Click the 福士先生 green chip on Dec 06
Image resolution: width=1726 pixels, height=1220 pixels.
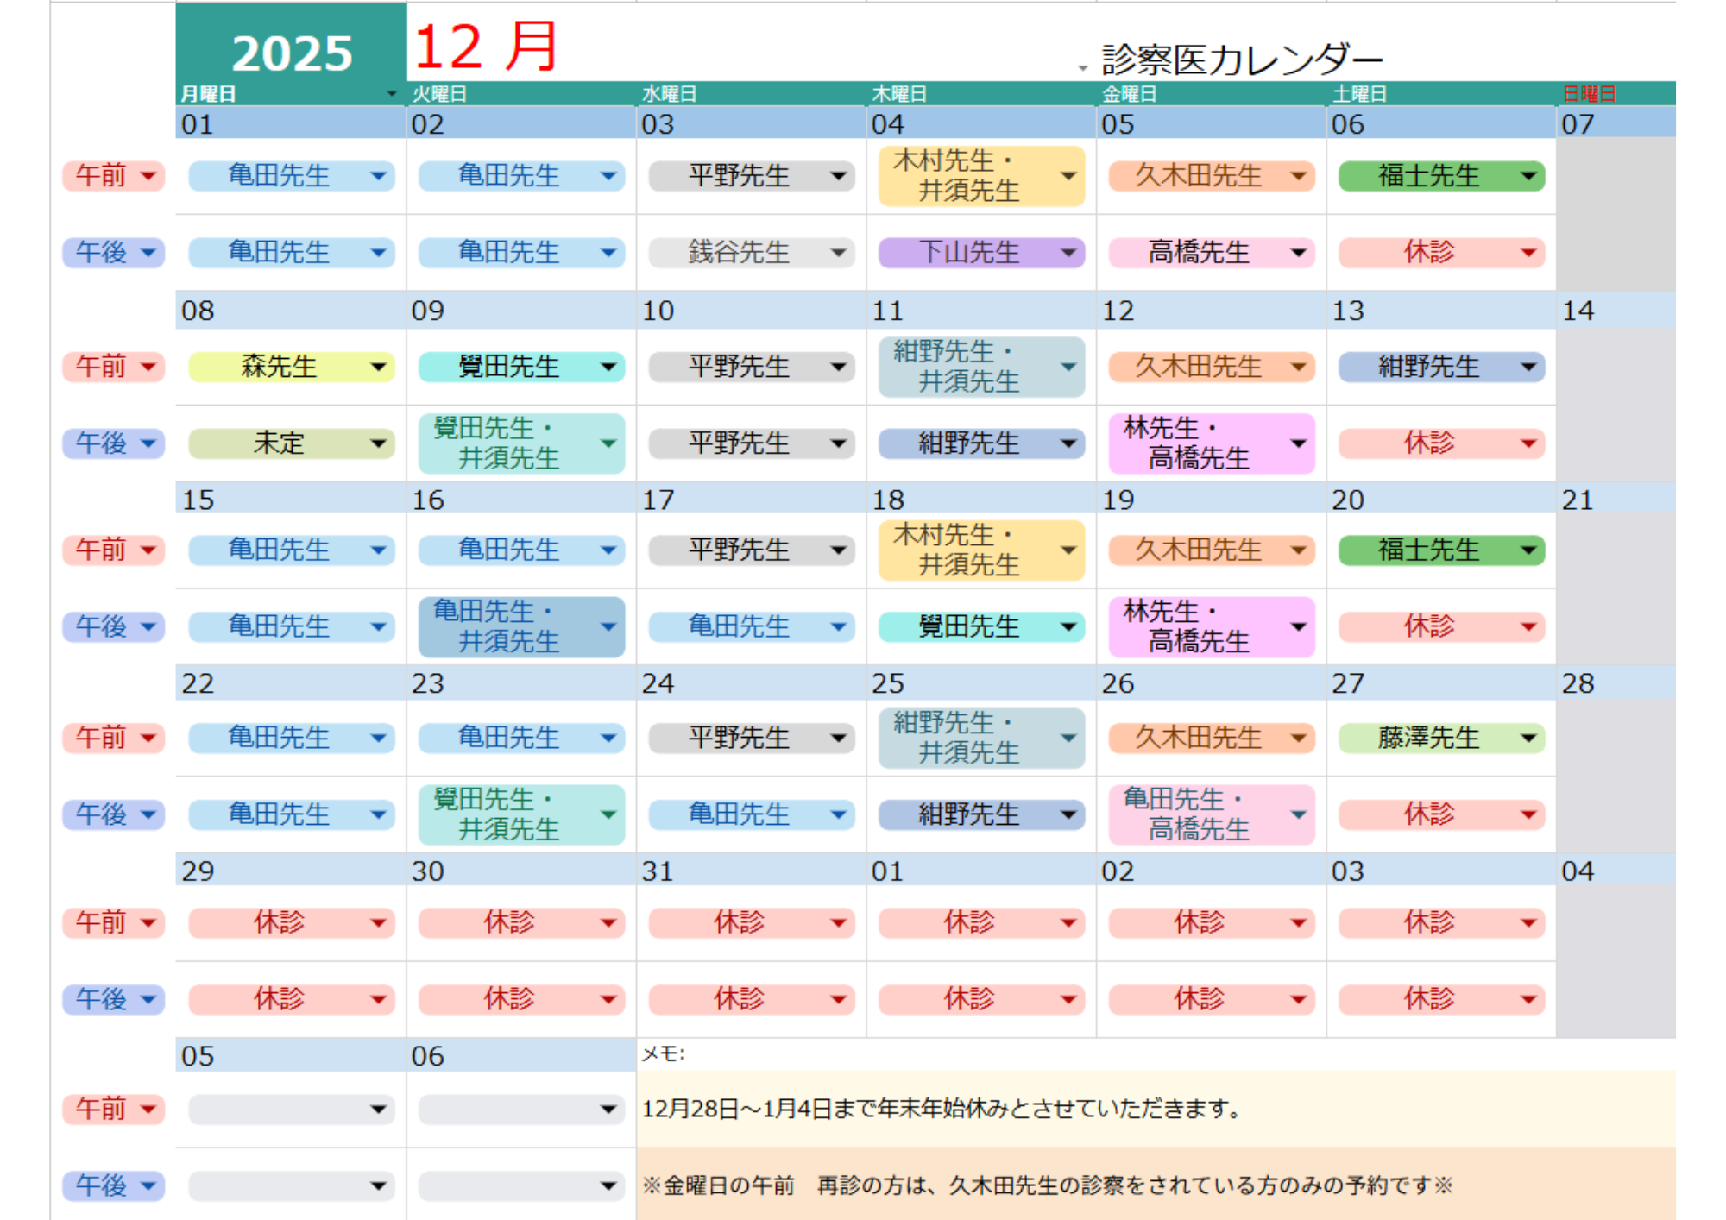tap(1427, 176)
